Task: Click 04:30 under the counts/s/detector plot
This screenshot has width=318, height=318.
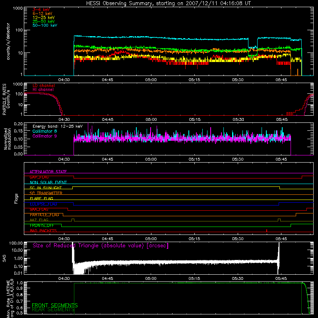Action: 64,80
